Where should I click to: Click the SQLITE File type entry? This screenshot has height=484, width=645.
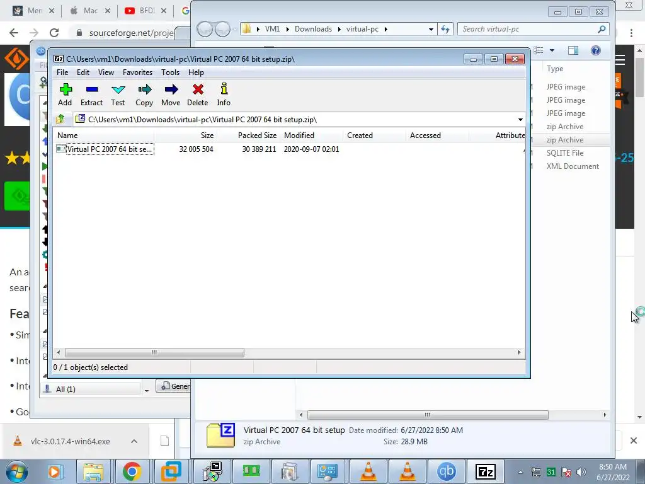click(565, 153)
